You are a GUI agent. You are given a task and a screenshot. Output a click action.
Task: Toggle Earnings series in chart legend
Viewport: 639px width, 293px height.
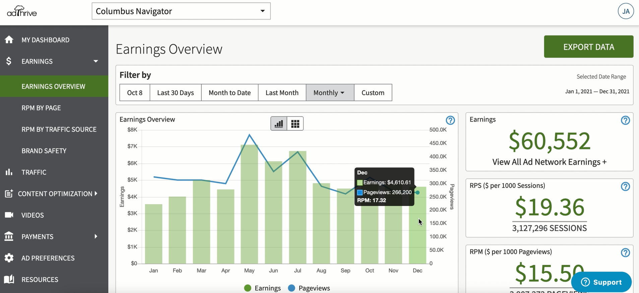[262, 288]
